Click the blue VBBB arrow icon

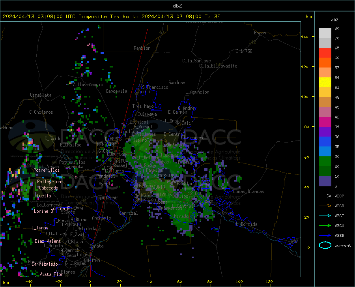pos(325,236)
